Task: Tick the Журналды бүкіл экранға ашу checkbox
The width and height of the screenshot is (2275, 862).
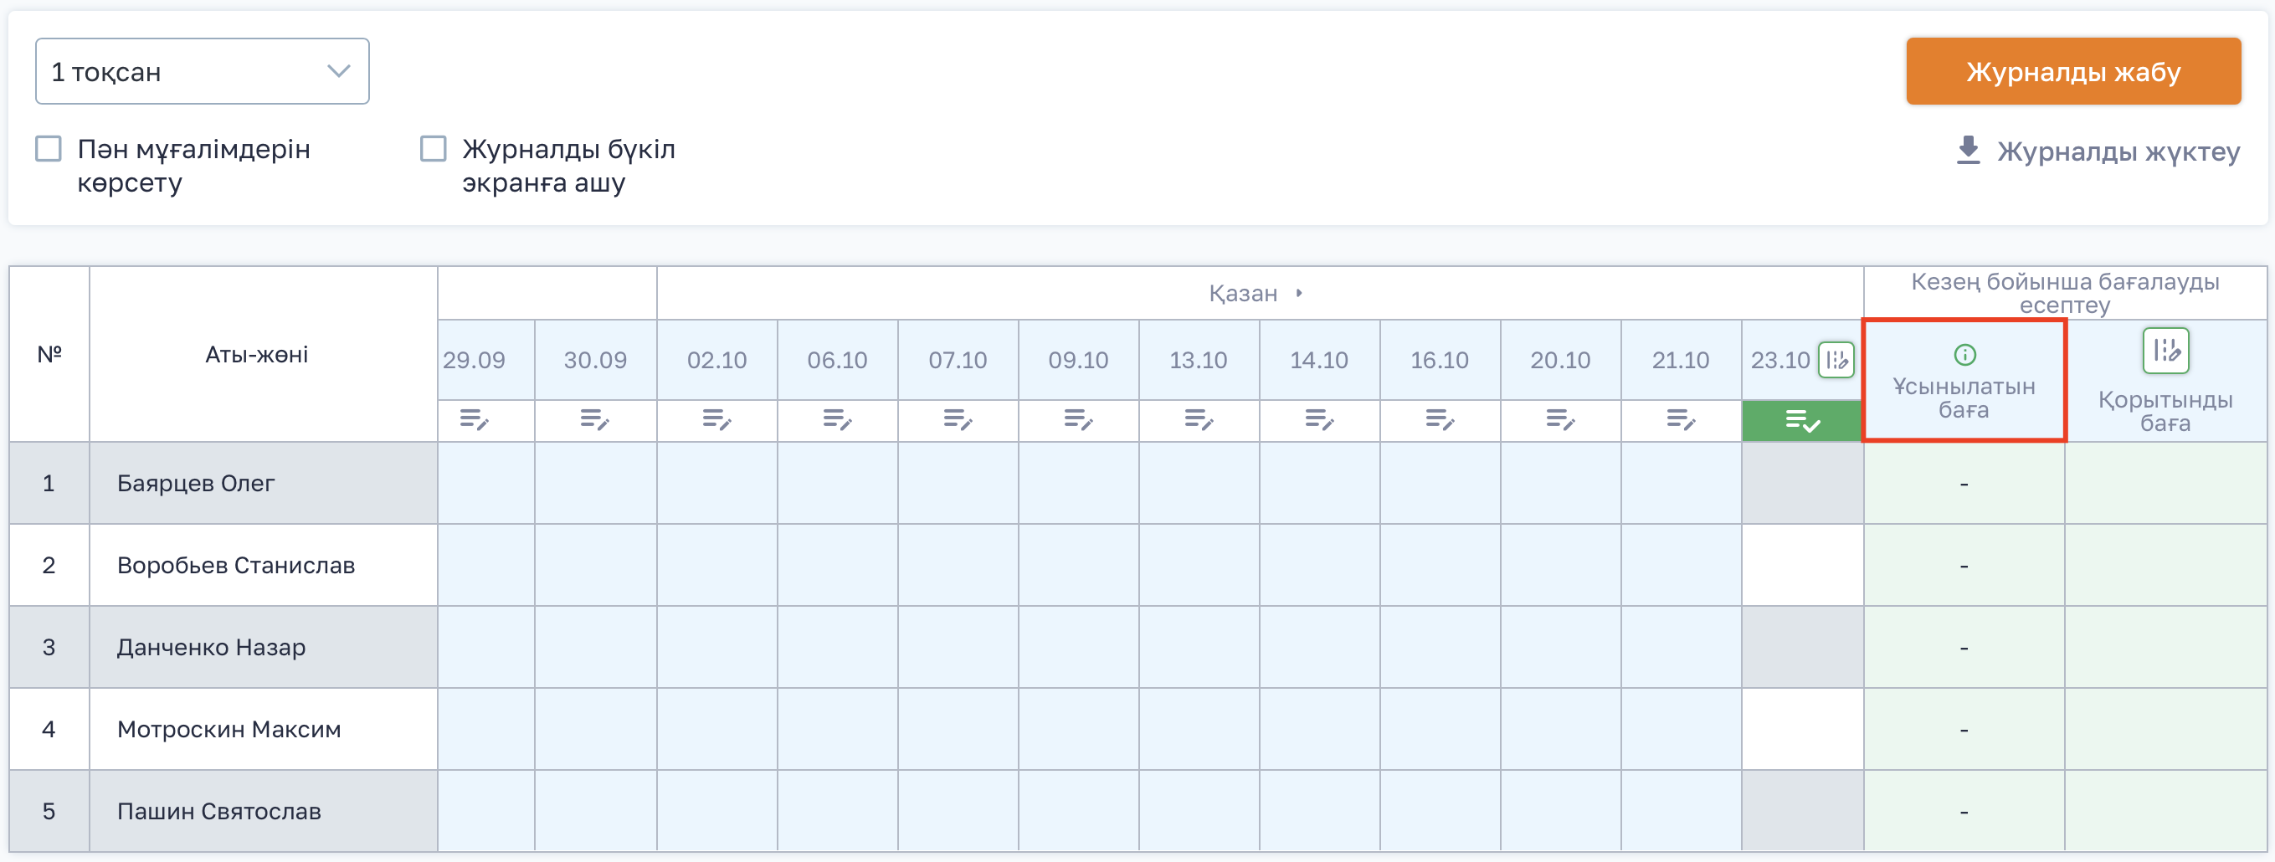Action: pos(433,148)
